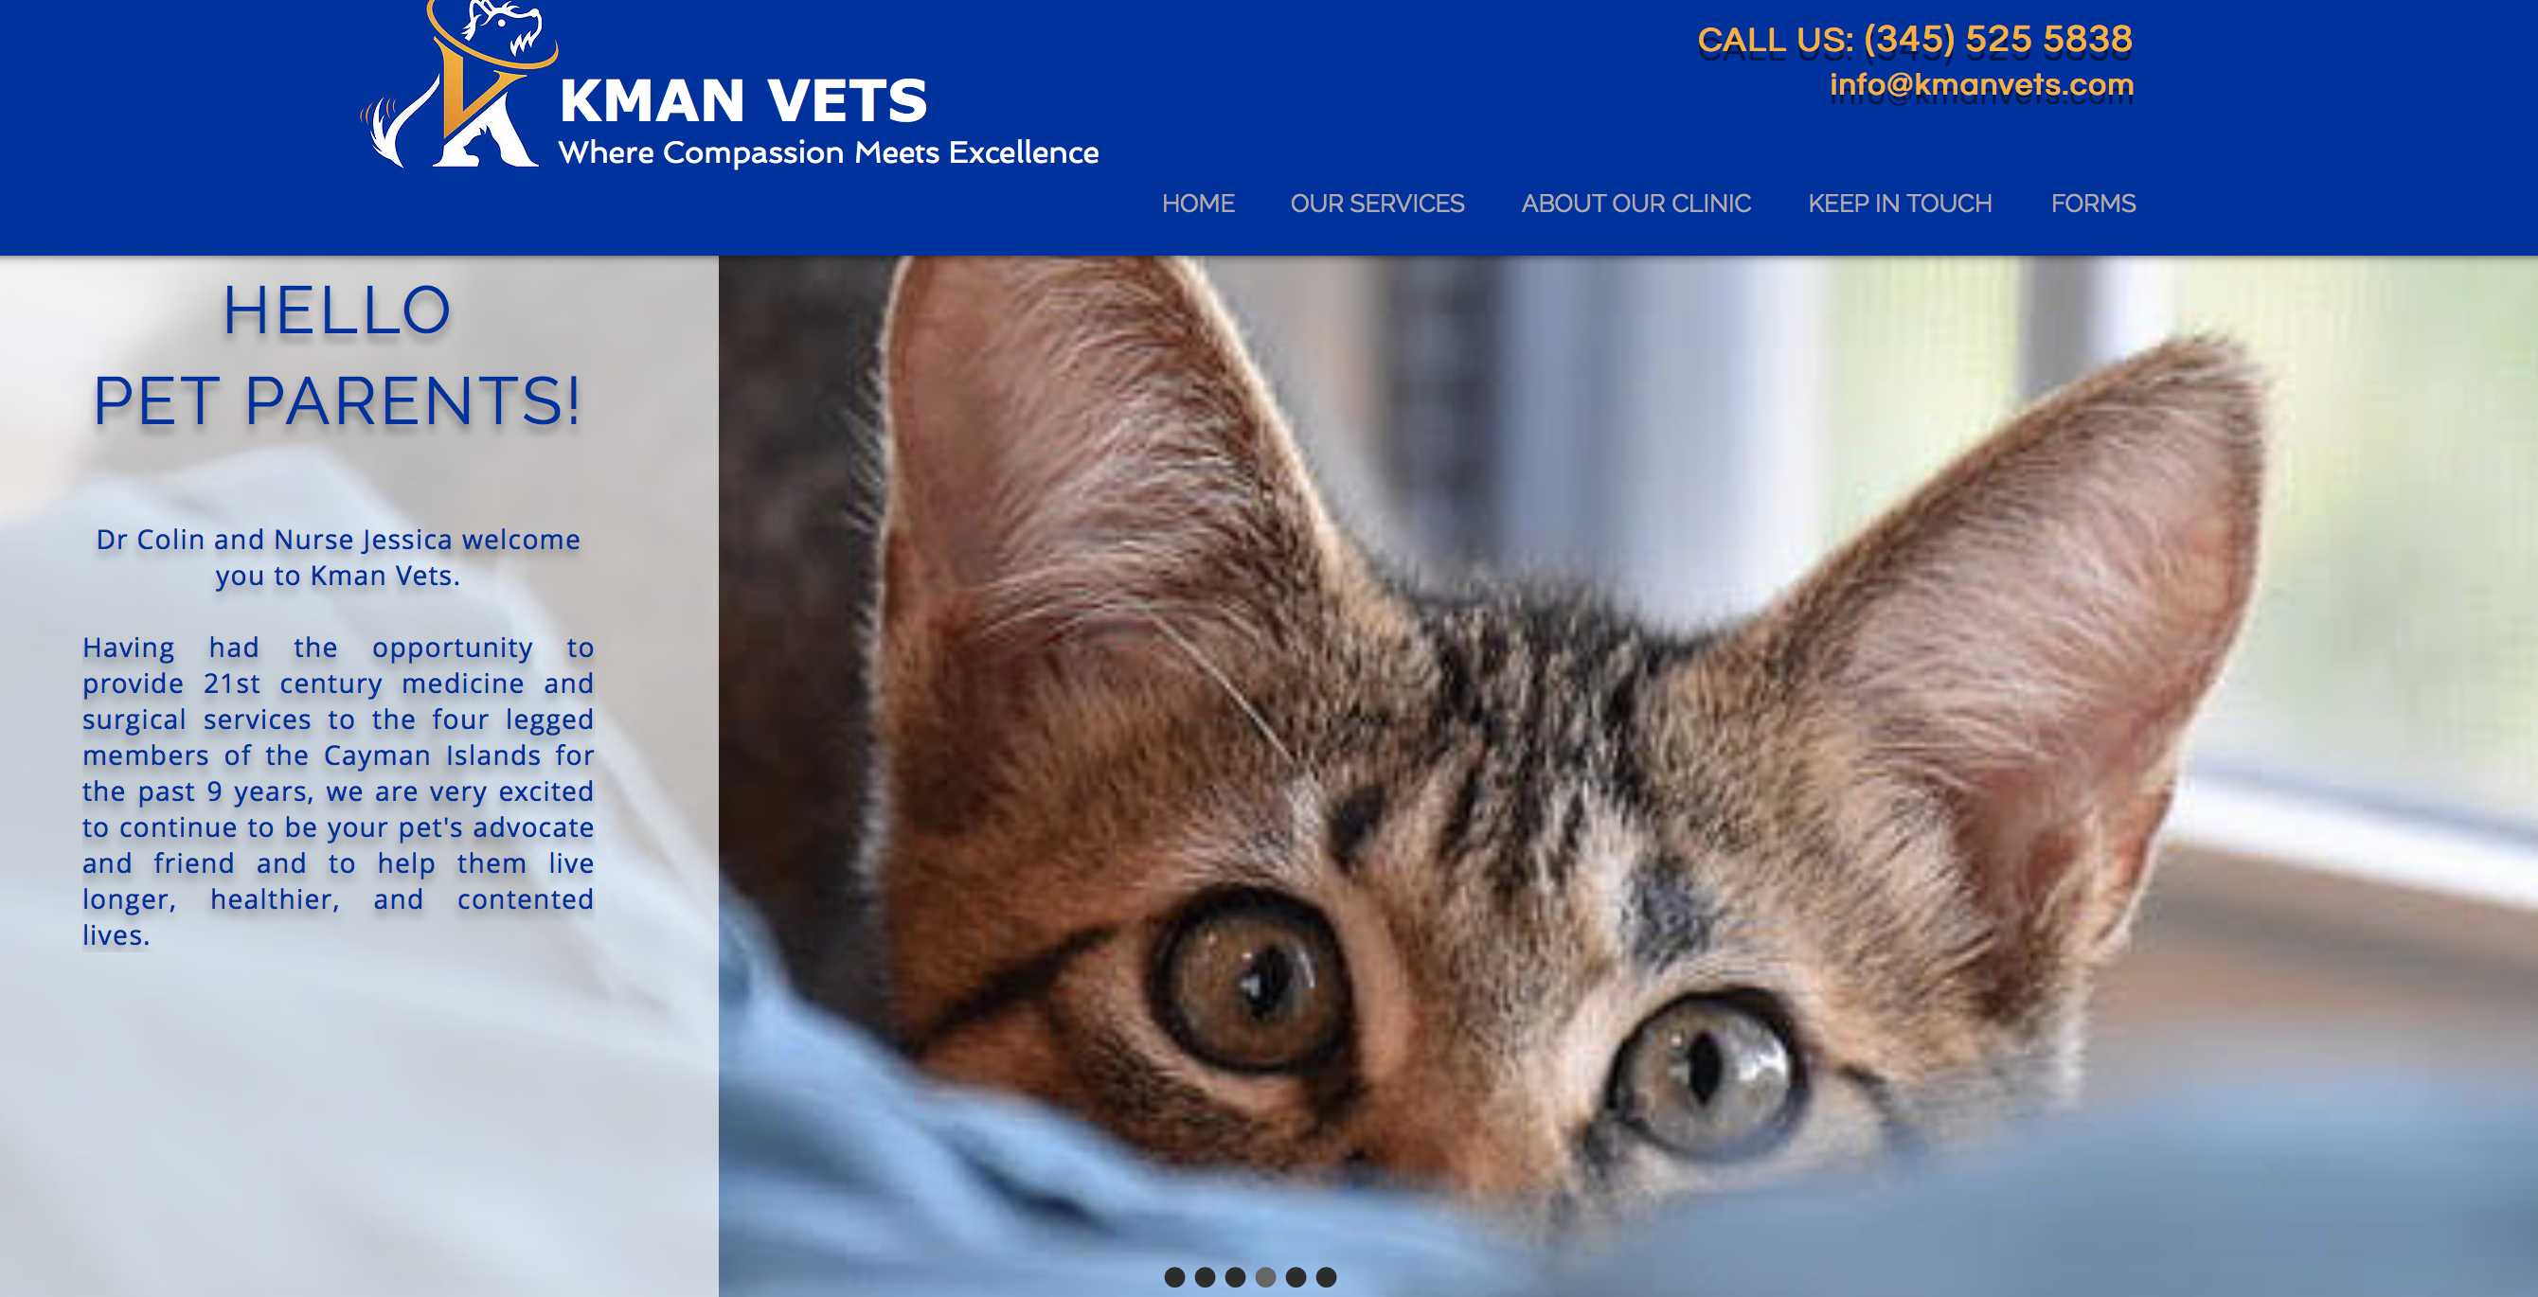Open the HOME menu item
The image size is (2538, 1297).
pos(1198,204)
